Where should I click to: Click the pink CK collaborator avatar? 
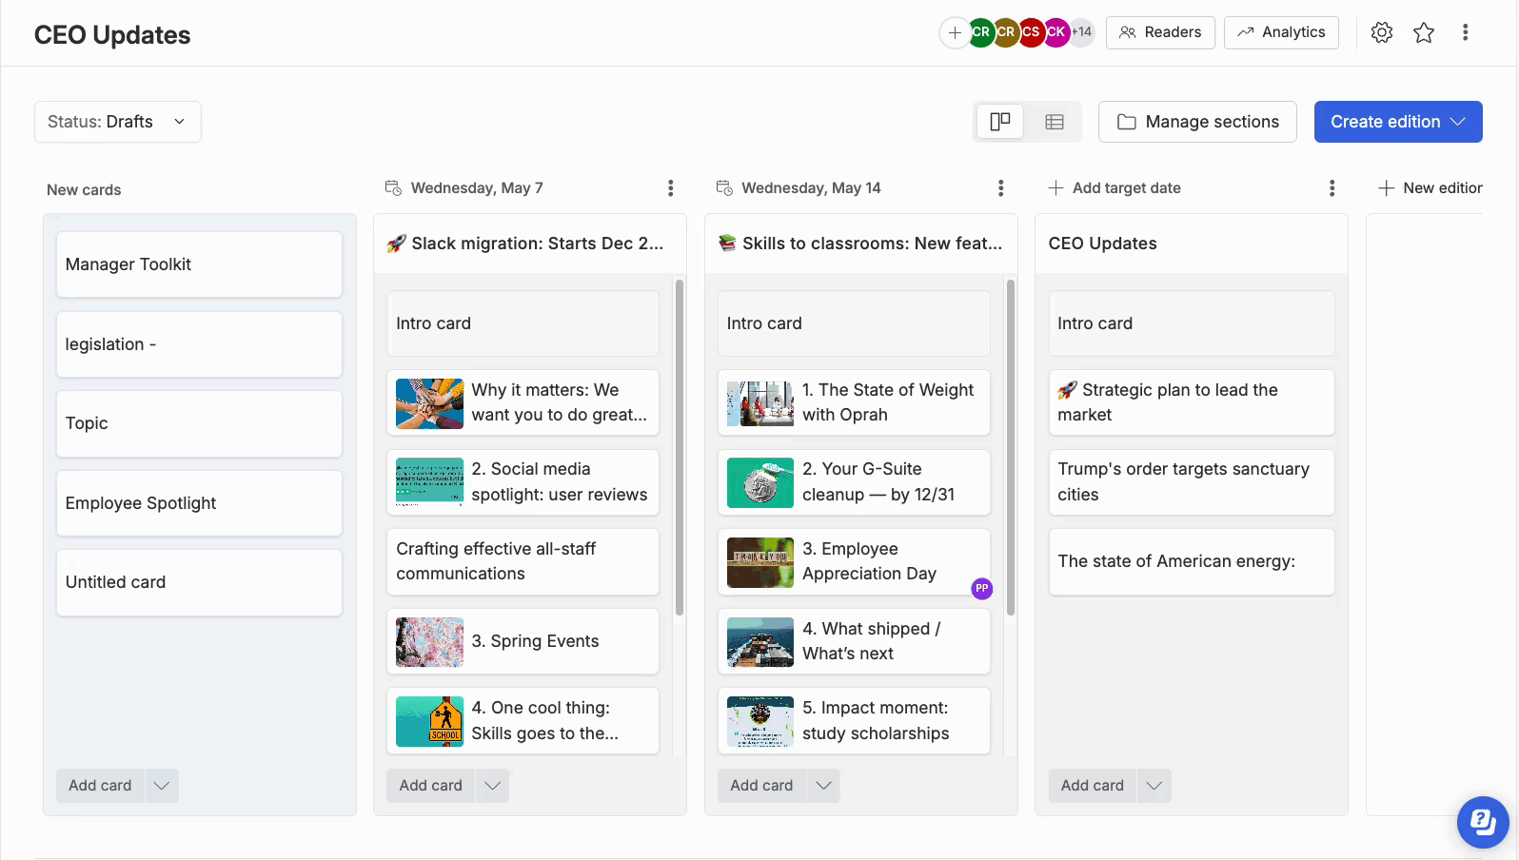[x=1056, y=32]
